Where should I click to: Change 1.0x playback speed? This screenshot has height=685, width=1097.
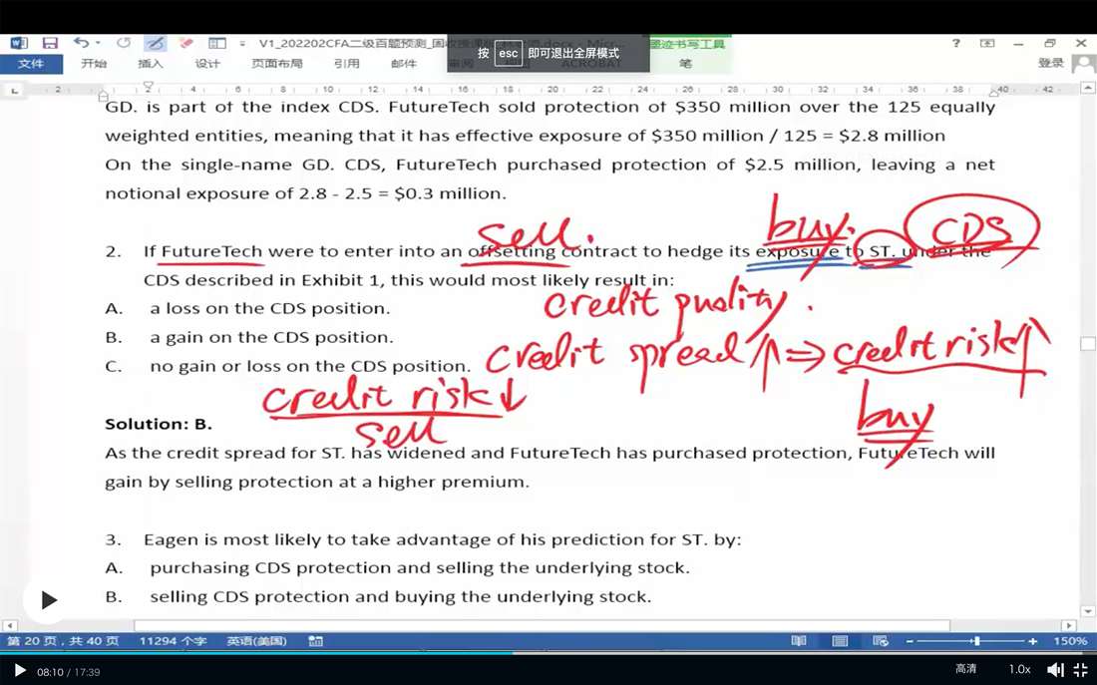pos(1019,670)
